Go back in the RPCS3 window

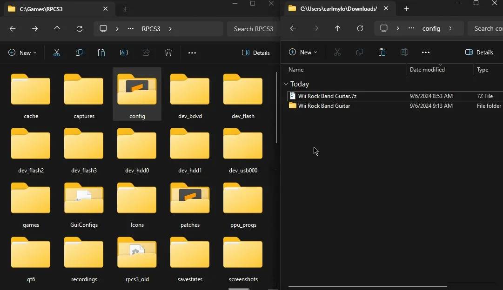tap(12, 28)
